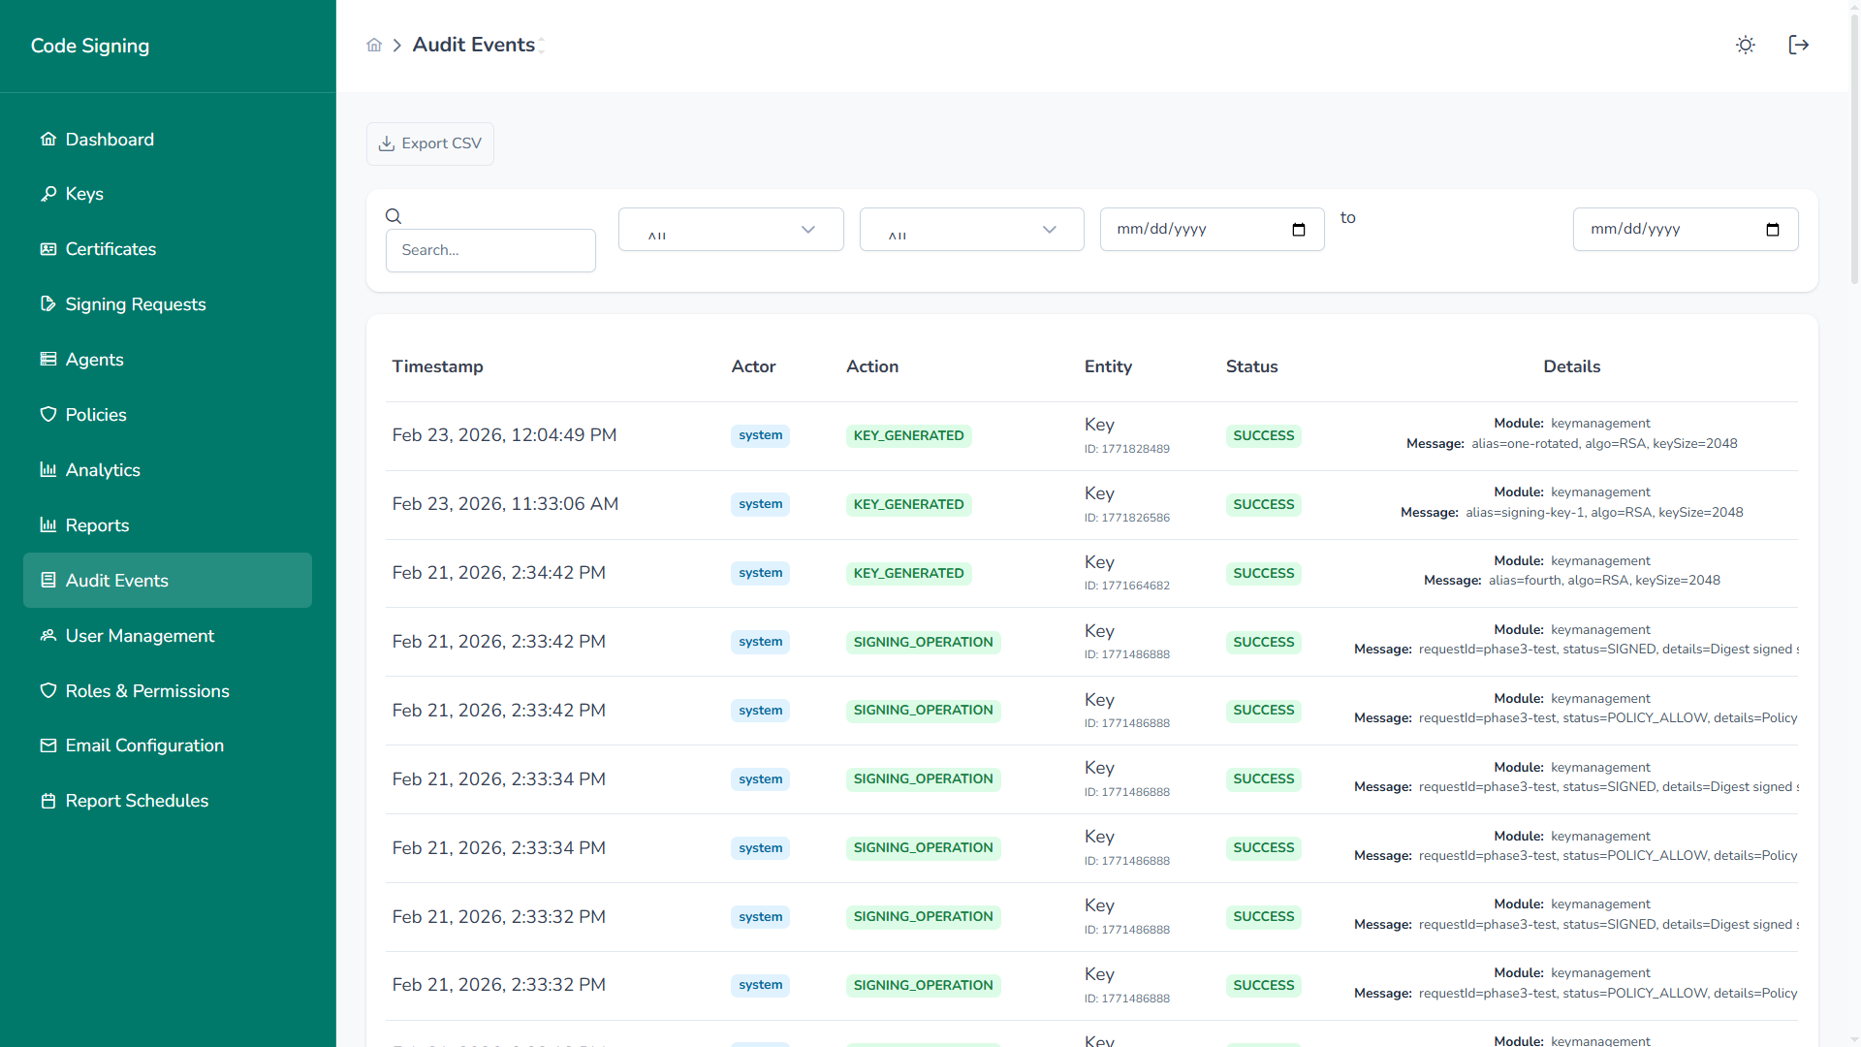
Task: Click the Report Schedules calendar icon
Action: coord(48,801)
